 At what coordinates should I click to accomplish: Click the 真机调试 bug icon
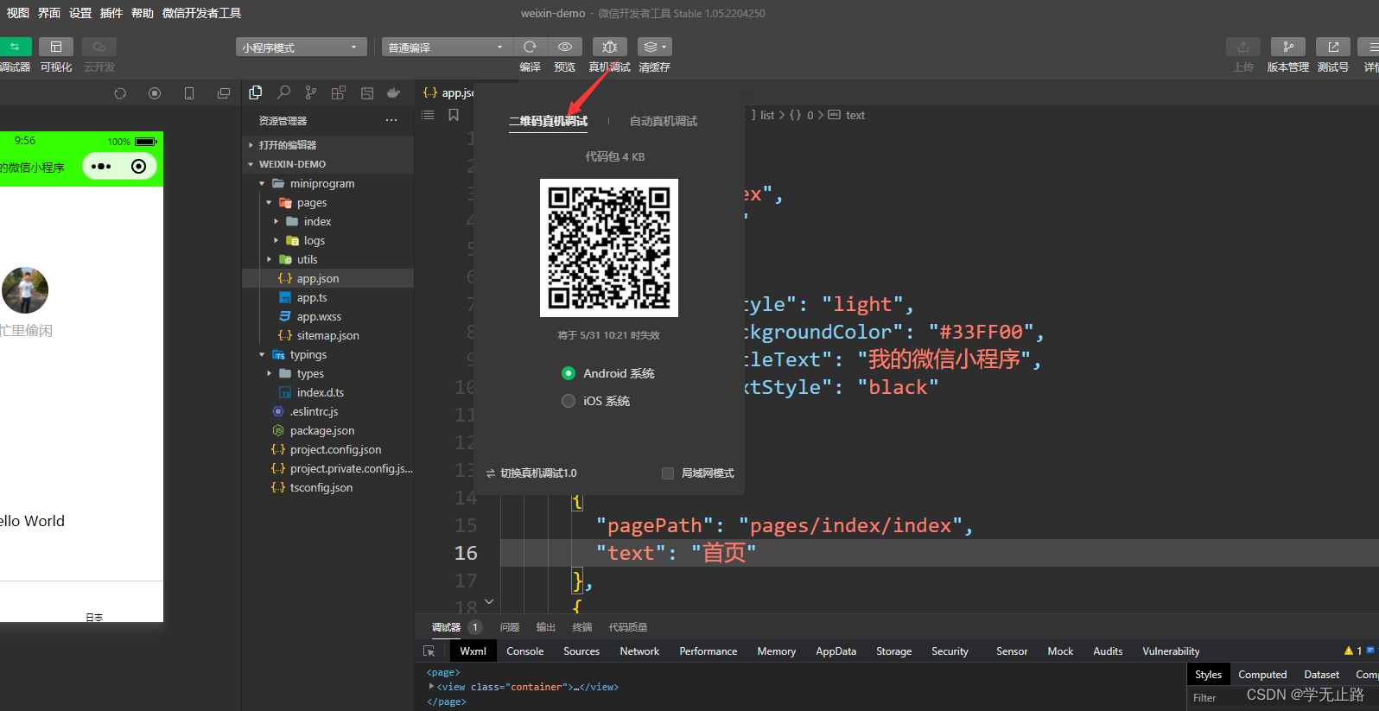click(x=609, y=47)
